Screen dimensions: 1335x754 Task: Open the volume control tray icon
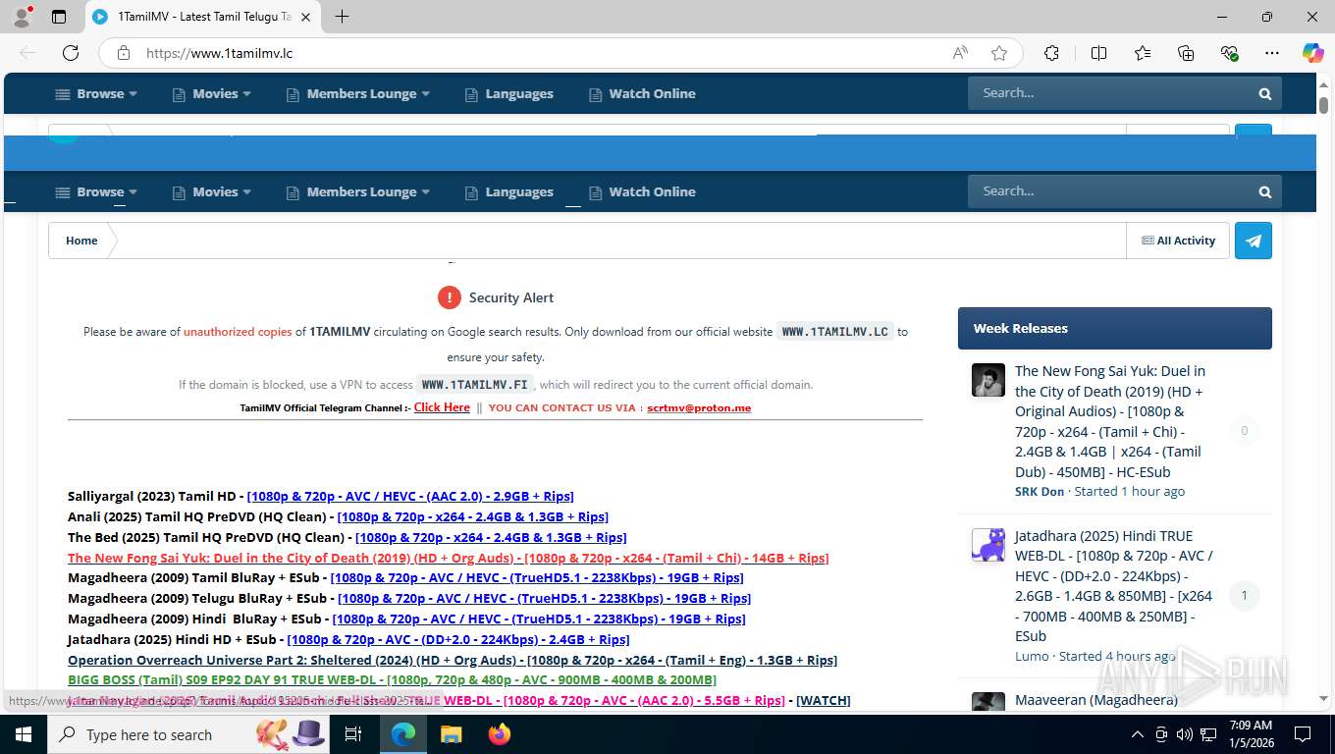[1184, 734]
